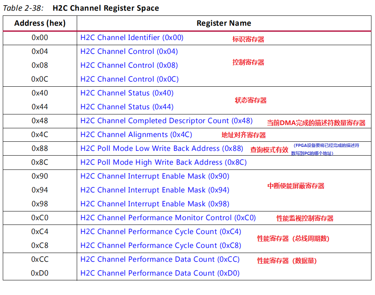Viewport: 375px width, 295px height.
Task: Open H2C Poll Mode High Write Back Address
Action: tap(161, 162)
